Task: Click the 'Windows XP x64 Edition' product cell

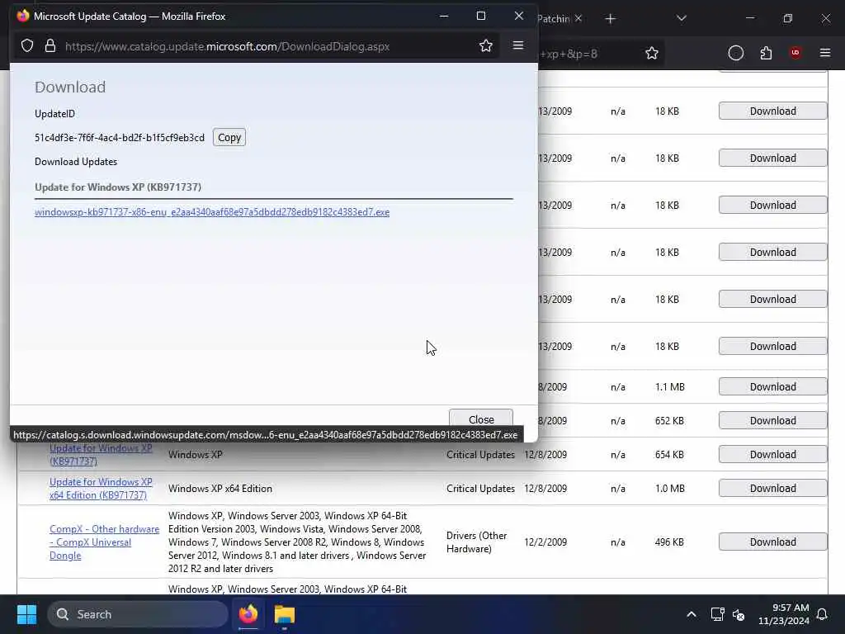Action: pyautogui.click(x=220, y=489)
